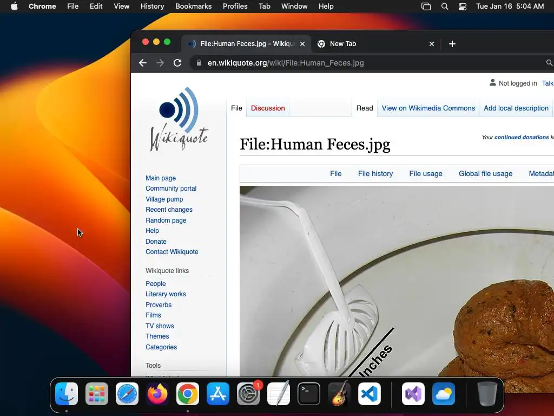Open TextEdit from the Dock
Image resolution: width=554 pixels, height=416 pixels.
(279, 394)
